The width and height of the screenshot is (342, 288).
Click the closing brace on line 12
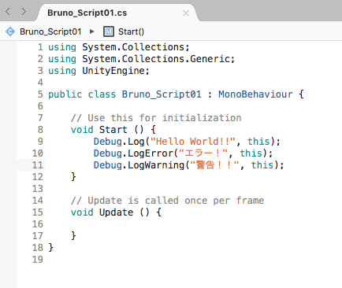coord(73,177)
